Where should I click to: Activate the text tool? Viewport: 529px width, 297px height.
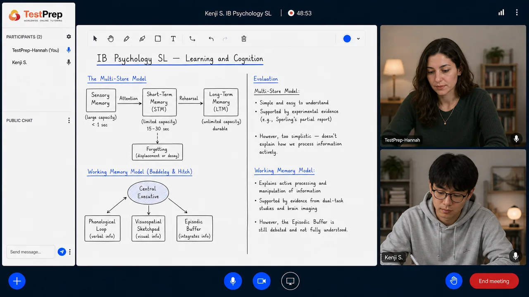click(x=173, y=39)
